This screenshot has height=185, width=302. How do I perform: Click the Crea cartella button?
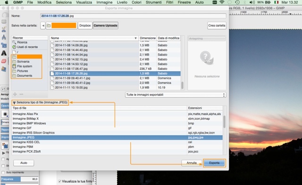(x=217, y=25)
